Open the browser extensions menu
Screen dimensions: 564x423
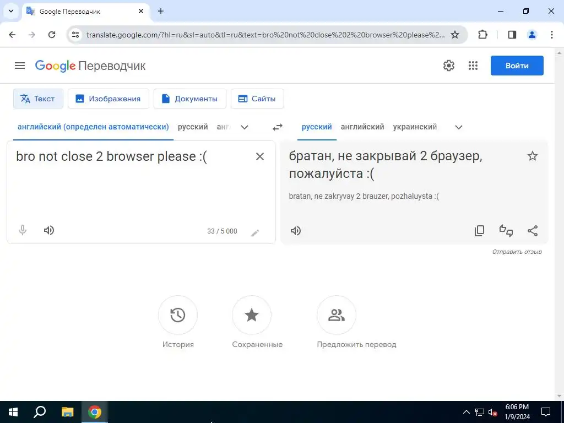pyautogui.click(x=482, y=35)
